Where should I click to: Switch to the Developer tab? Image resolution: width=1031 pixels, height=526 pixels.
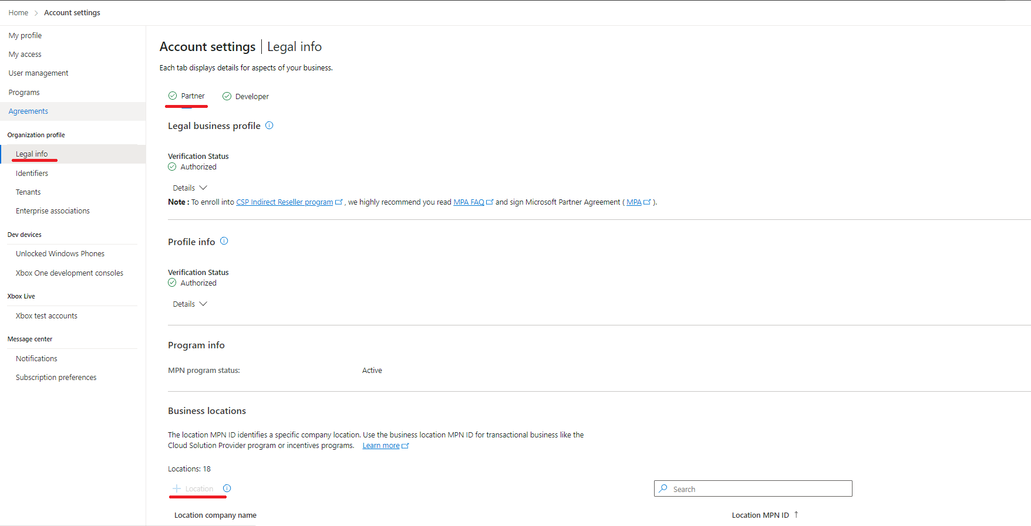(246, 97)
